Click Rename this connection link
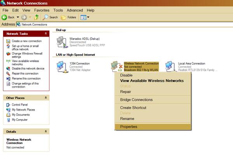 (x=26, y=78)
